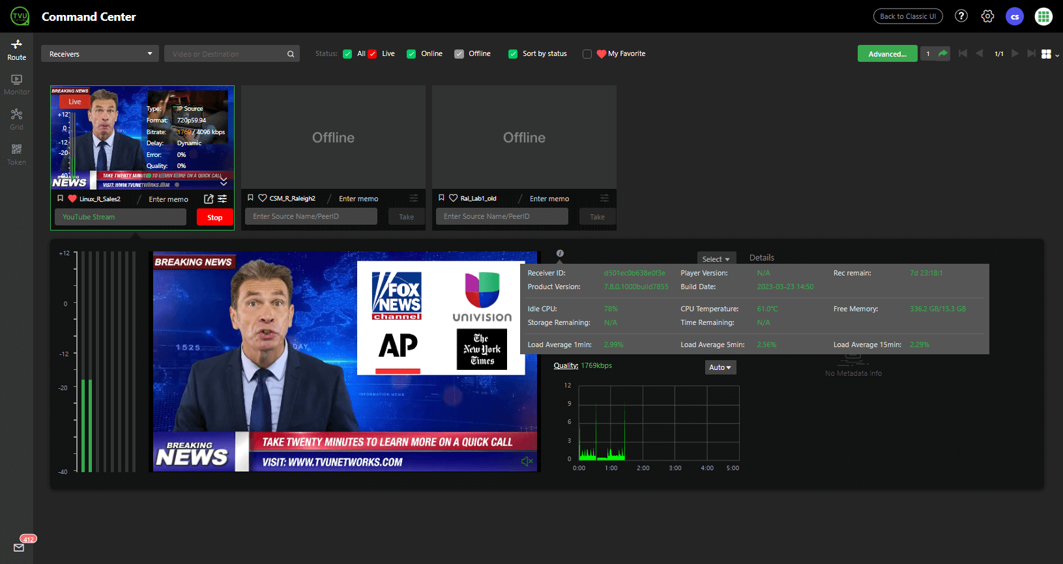Open the green apps grid icon

click(x=1043, y=16)
